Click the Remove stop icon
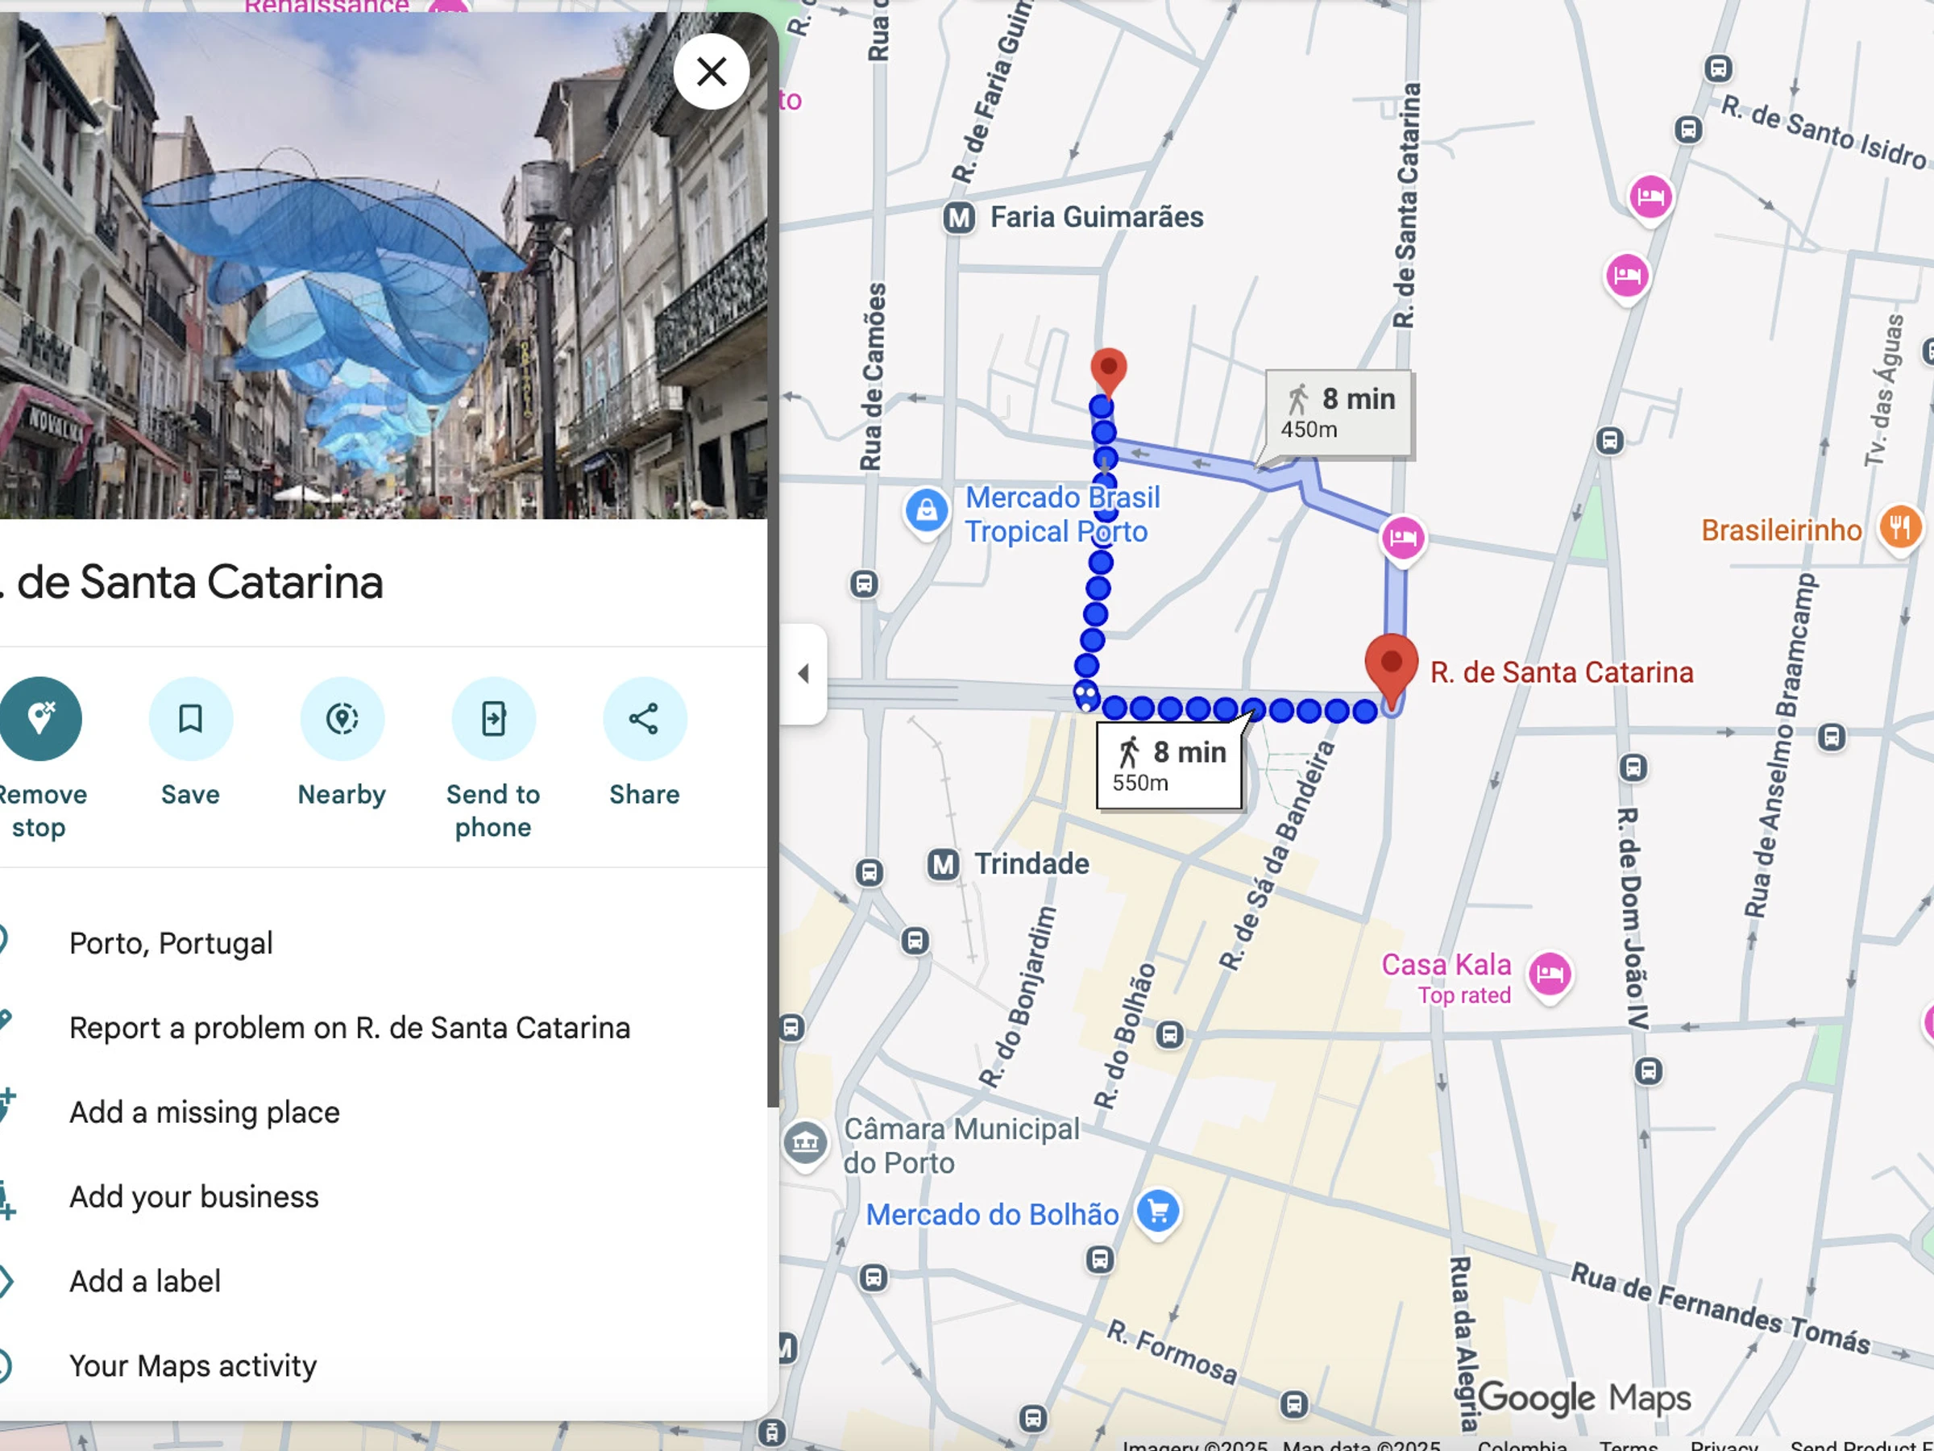Screen dimensions: 1934x1451 [40, 718]
